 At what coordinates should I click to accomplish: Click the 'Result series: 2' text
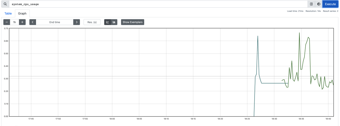[331, 11]
